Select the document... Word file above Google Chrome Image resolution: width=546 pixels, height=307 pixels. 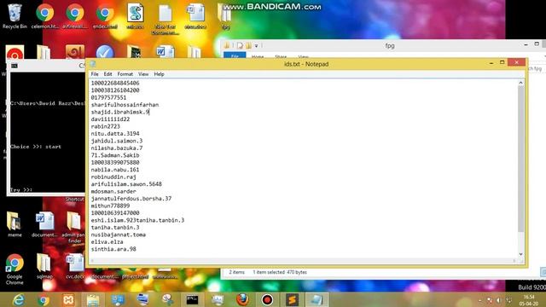click(44, 224)
